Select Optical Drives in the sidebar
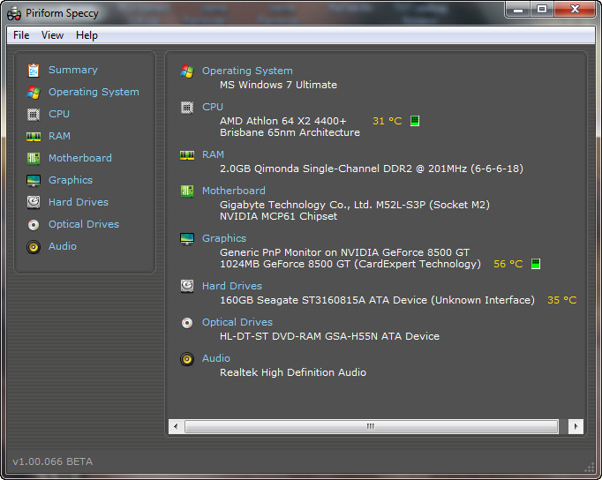 [84, 224]
